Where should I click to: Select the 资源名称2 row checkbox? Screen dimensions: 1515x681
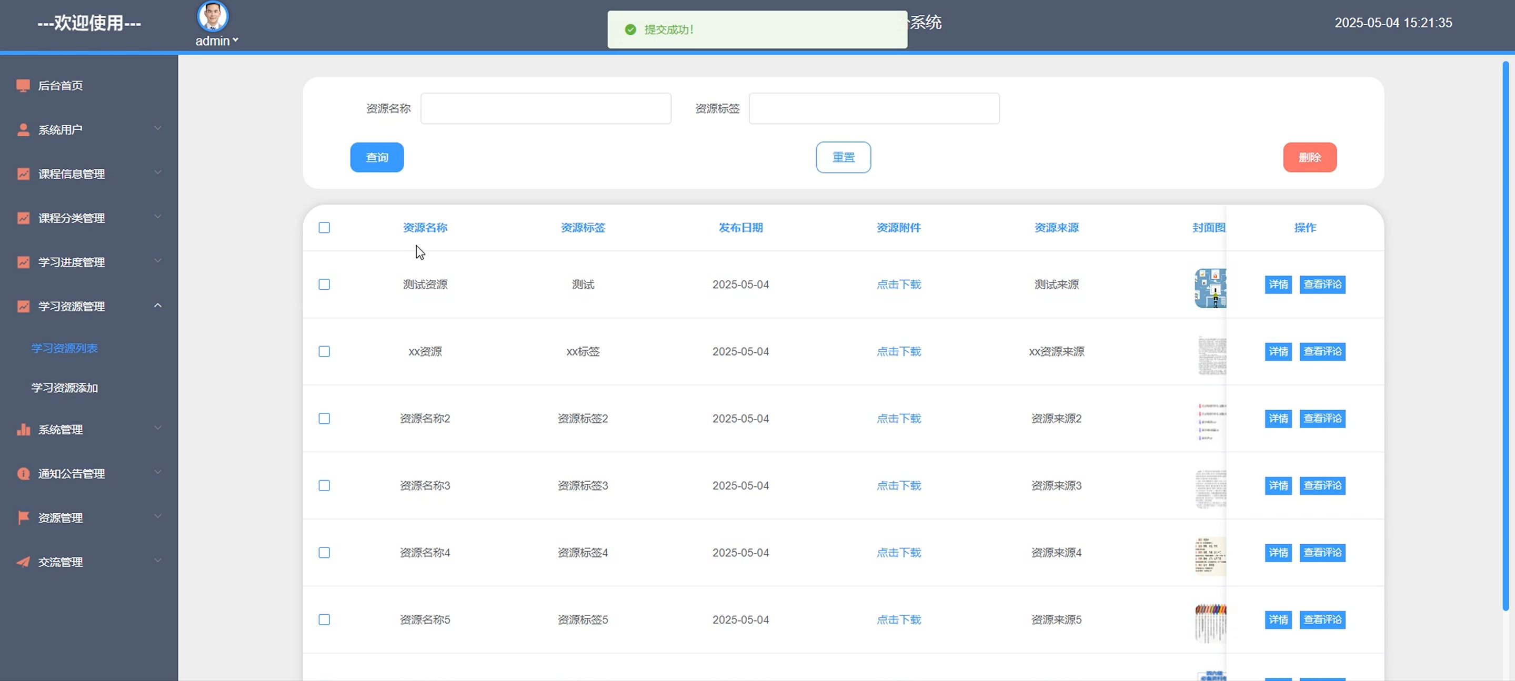click(324, 419)
